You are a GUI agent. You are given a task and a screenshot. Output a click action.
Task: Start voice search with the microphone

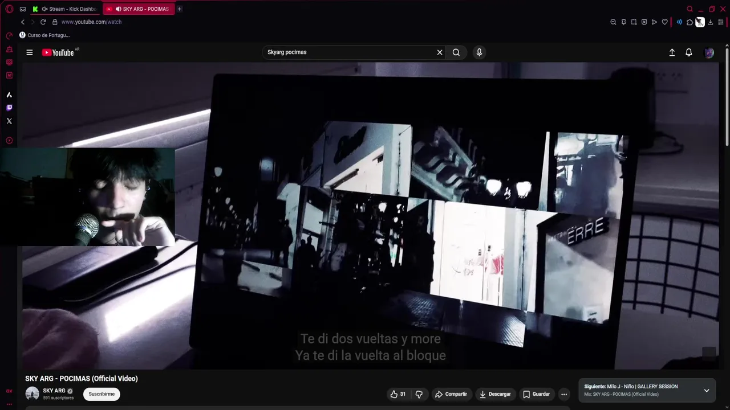pos(479,52)
